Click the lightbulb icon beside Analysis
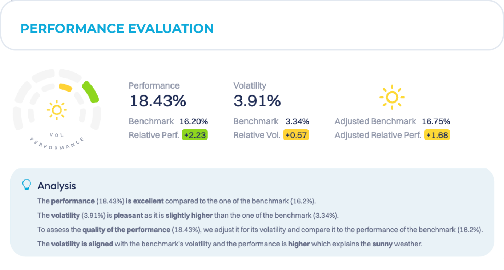The image size is (504, 270). click(27, 185)
